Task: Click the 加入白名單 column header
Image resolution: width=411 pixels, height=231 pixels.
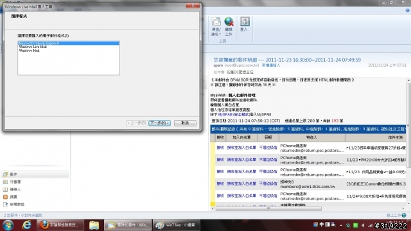Action: [x=241, y=137]
